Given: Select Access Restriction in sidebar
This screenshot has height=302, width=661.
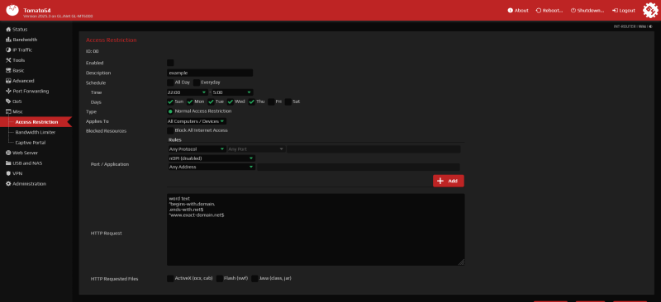Looking at the screenshot, I should pyautogui.click(x=36, y=122).
